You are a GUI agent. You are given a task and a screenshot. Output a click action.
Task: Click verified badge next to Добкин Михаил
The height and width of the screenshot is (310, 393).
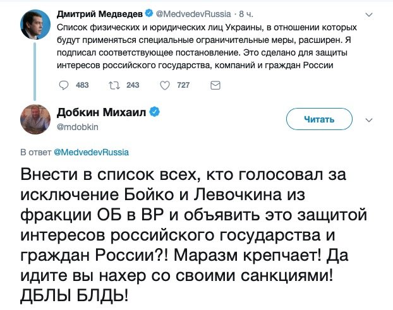154,113
